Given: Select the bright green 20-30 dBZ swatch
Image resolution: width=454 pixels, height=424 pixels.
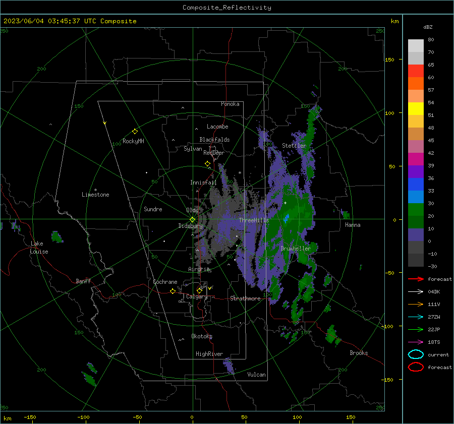Looking at the screenshot, I should [416, 210].
